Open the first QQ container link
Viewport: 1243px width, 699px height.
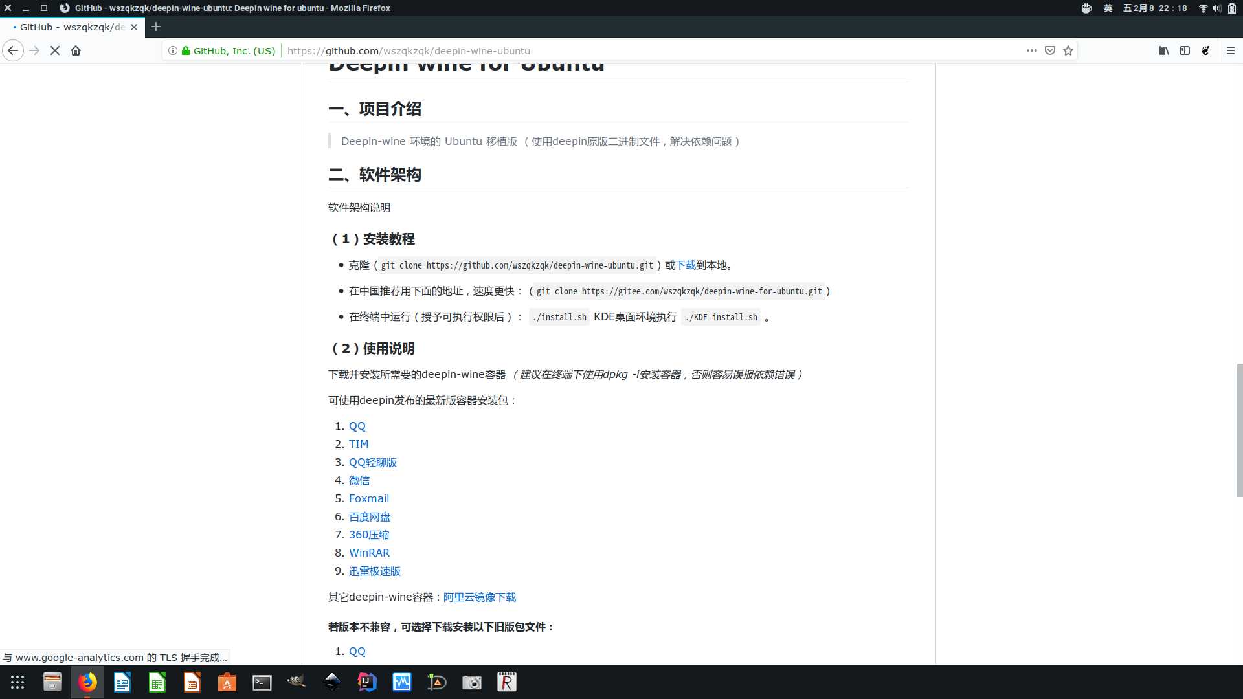click(x=357, y=426)
